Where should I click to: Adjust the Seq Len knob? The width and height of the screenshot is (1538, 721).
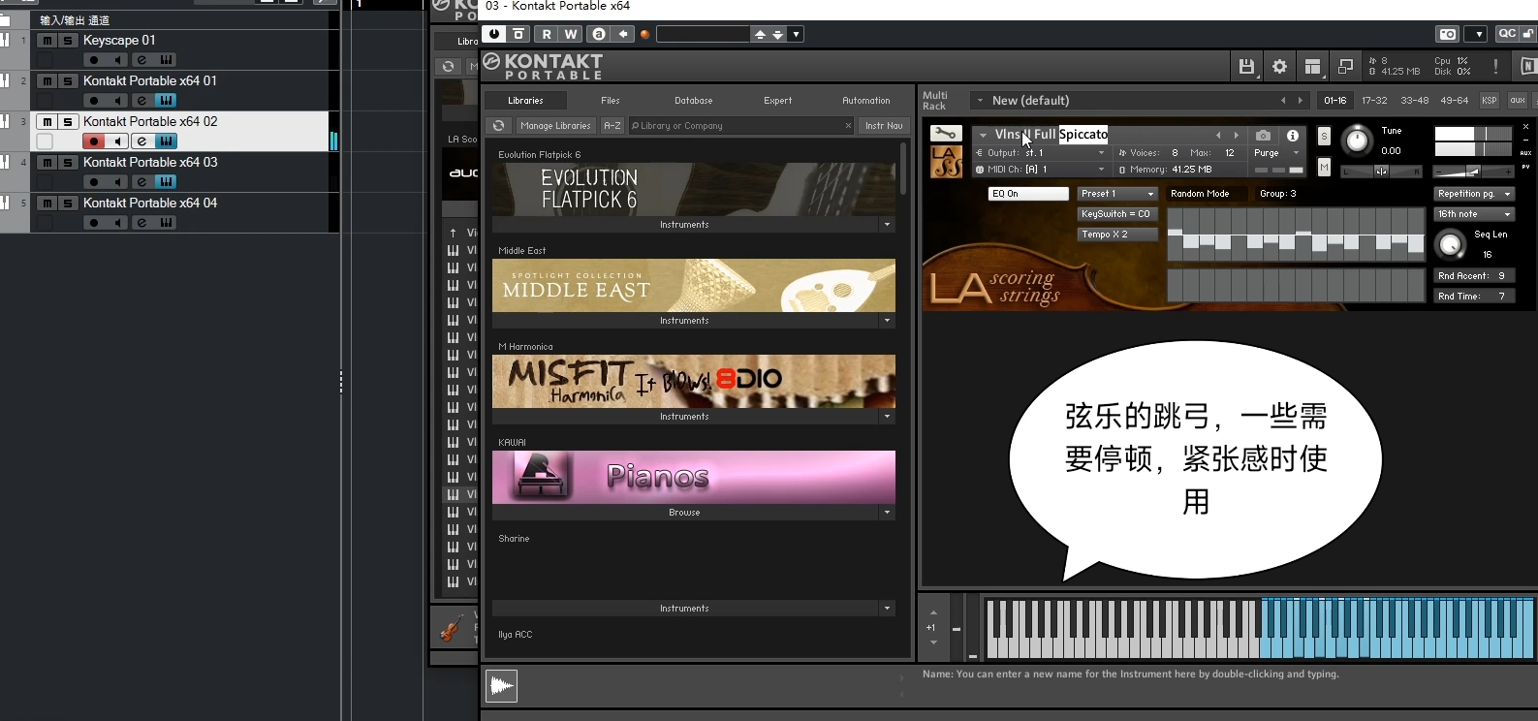[x=1451, y=244]
